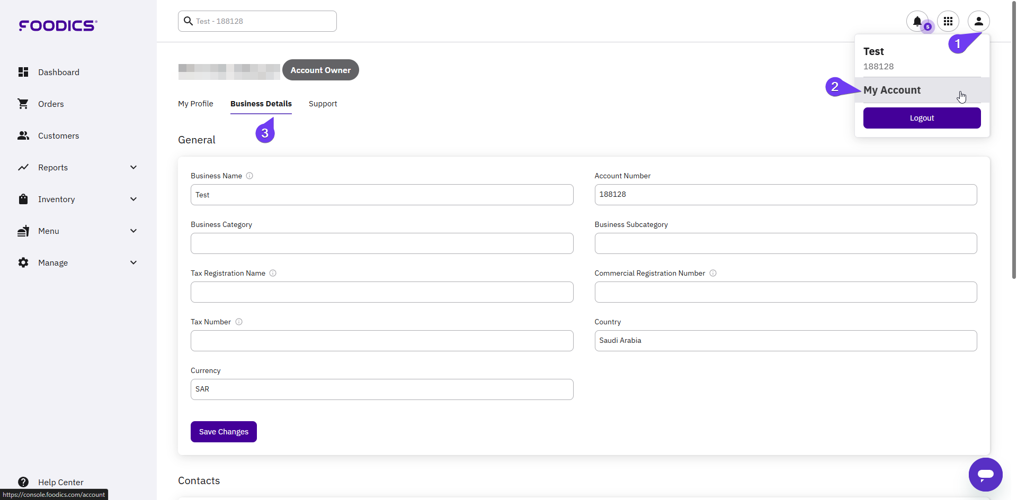Open the Customers section
Image resolution: width=1017 pixels, height=500 pixels.
coord(23,135)
